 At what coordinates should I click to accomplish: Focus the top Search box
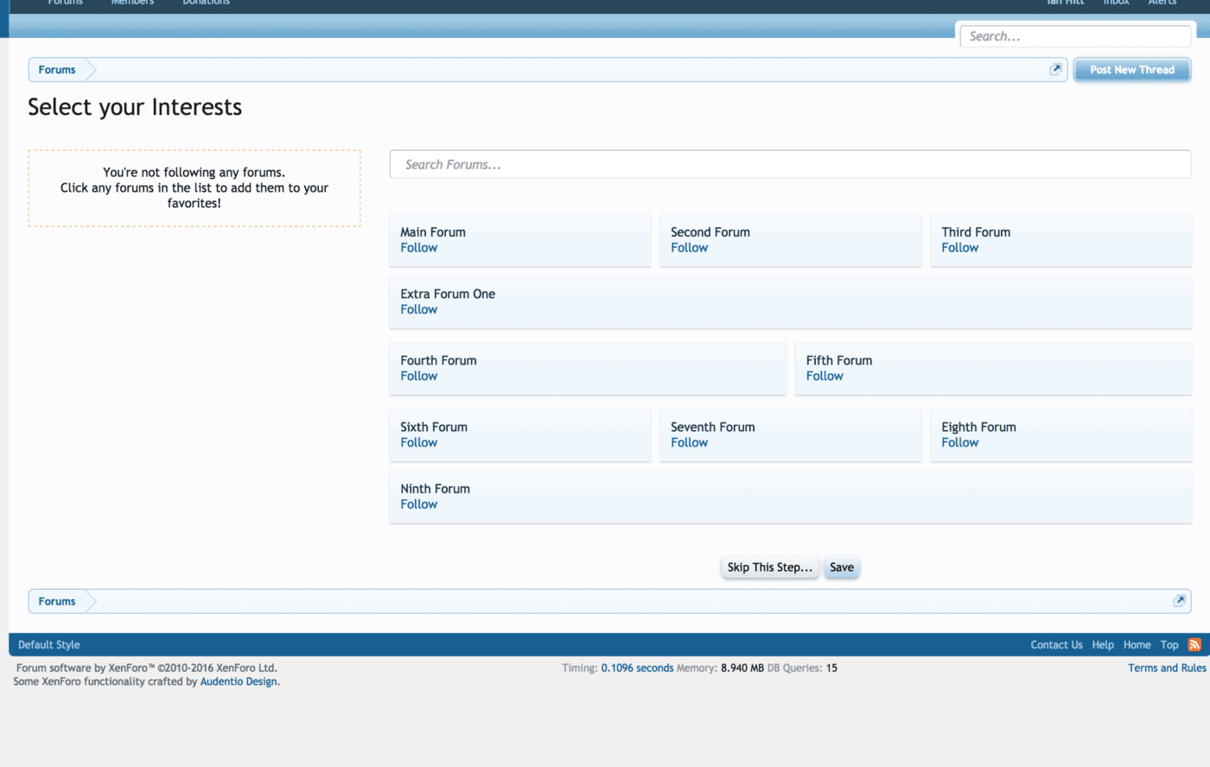tap(1075, 36)
